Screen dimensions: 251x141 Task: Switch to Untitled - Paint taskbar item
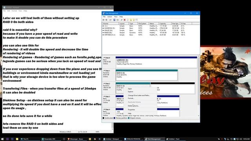[x=173, y=139]
